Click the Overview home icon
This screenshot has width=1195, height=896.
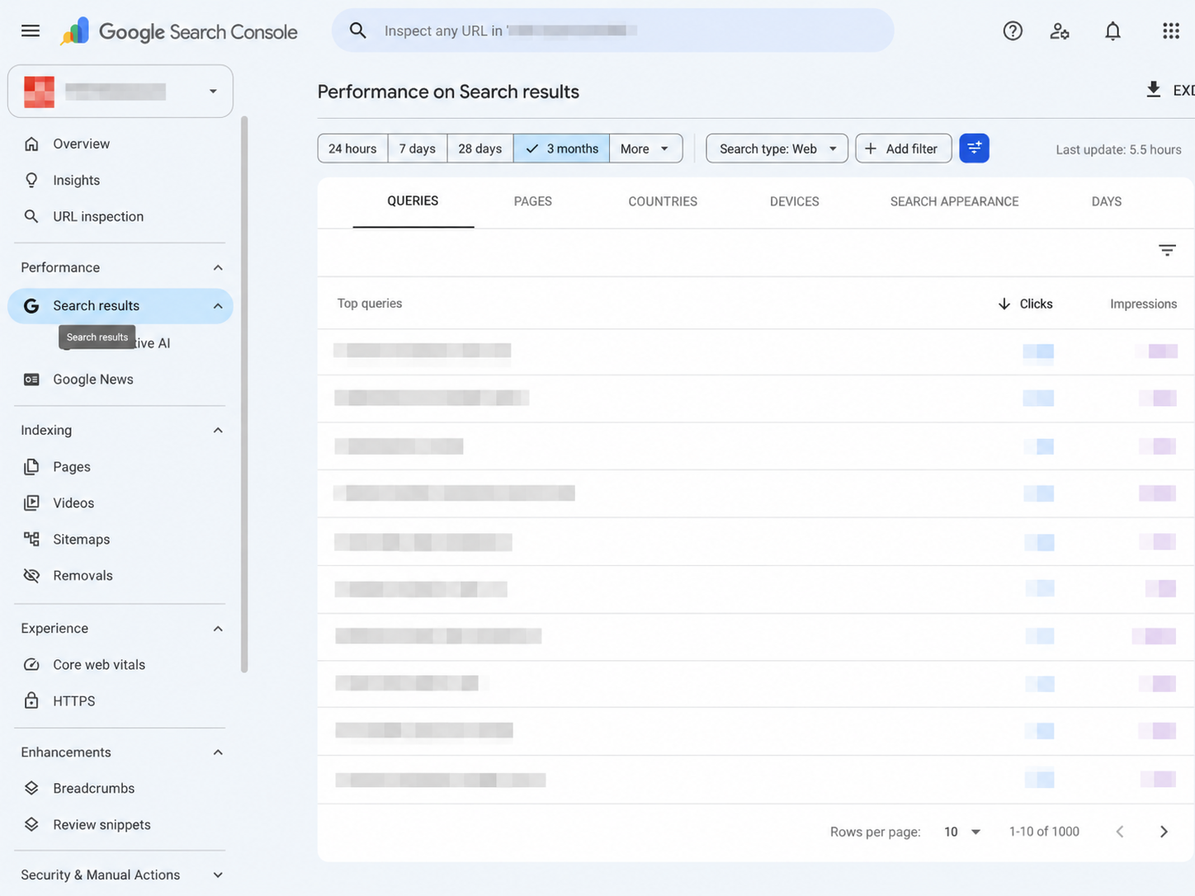coord(31,144)
